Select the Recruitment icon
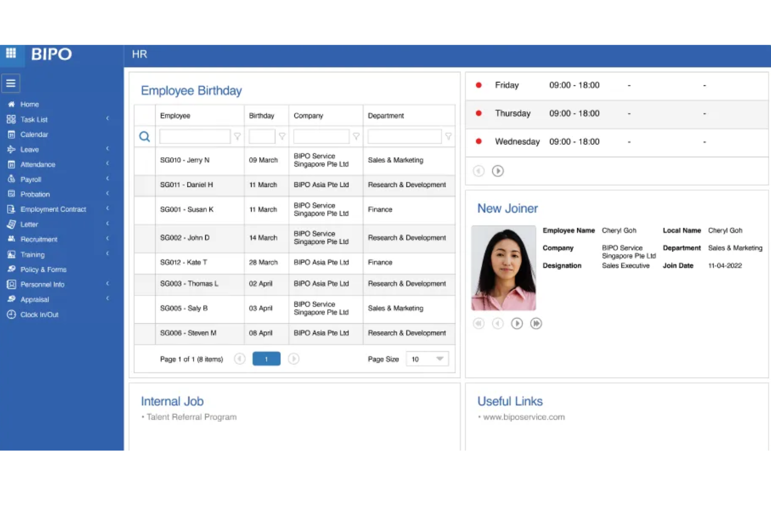 [x=12, y=239]
